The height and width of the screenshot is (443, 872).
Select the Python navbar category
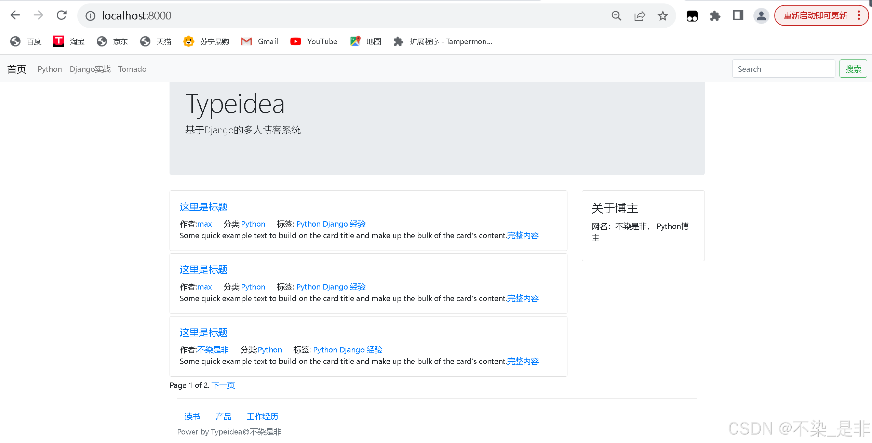point(50,69)
